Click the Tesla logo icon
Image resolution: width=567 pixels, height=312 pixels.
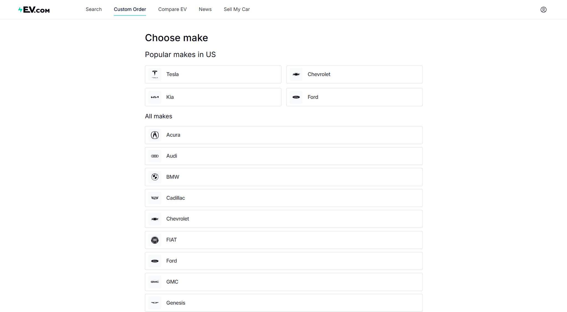[155, 74]
